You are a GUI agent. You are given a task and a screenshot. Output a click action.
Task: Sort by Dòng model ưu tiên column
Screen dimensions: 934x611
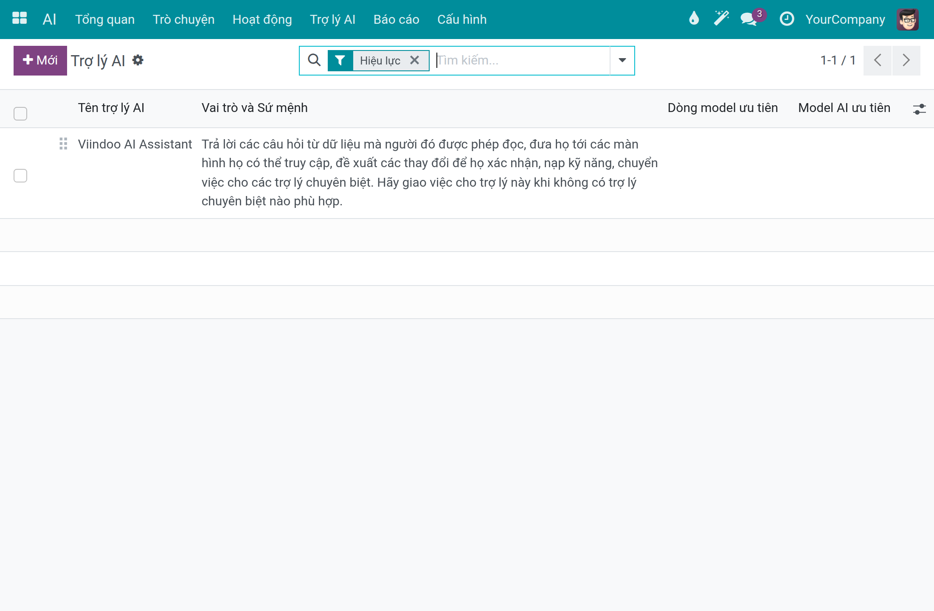[723, 108]
